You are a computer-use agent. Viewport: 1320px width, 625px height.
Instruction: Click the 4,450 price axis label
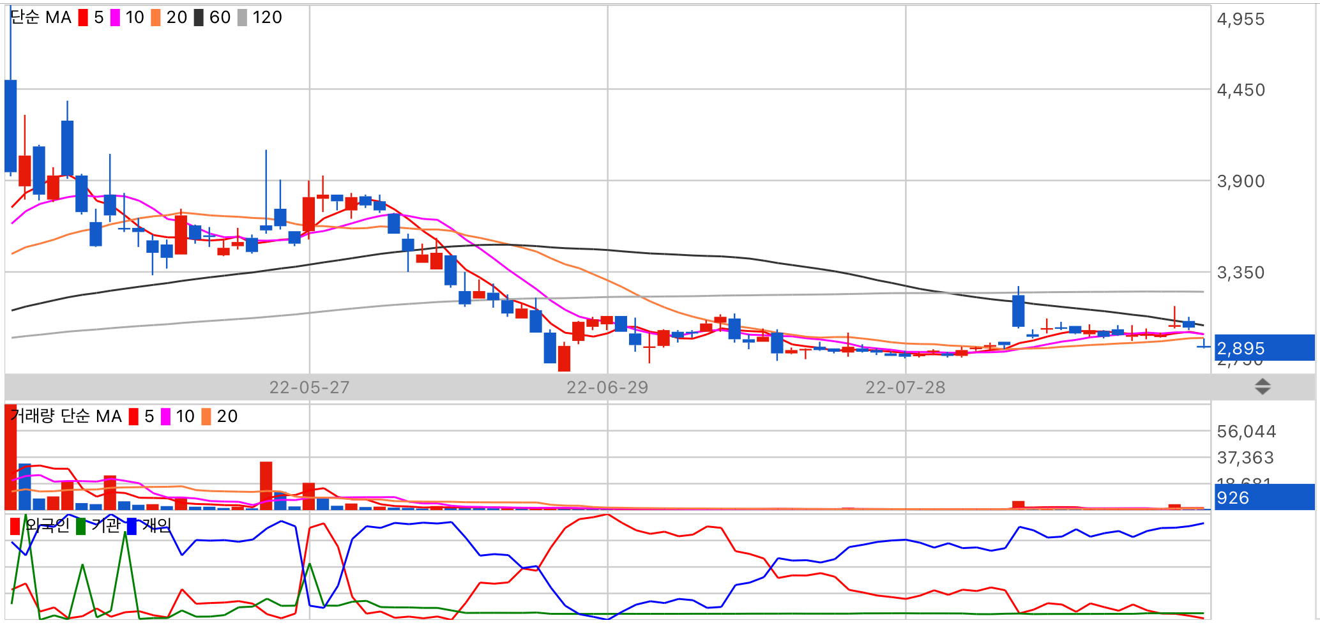[x=1241, y=90]
